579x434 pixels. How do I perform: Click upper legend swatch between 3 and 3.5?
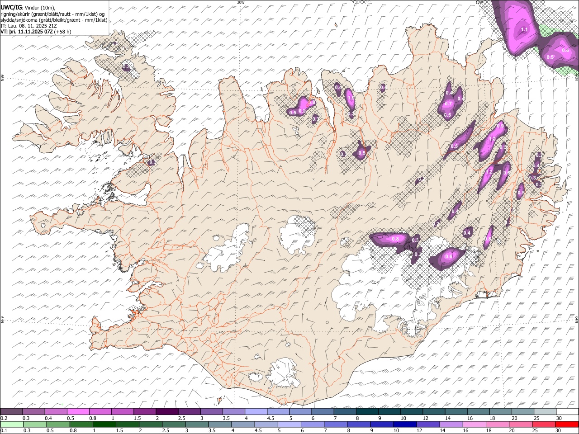211,412
